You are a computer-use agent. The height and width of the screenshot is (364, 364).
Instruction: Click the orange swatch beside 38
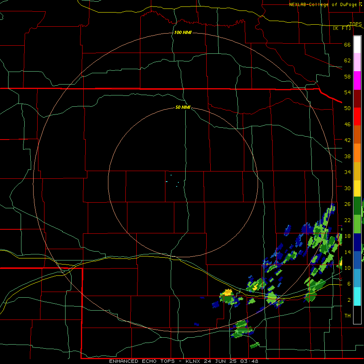(x=357, y=153)
